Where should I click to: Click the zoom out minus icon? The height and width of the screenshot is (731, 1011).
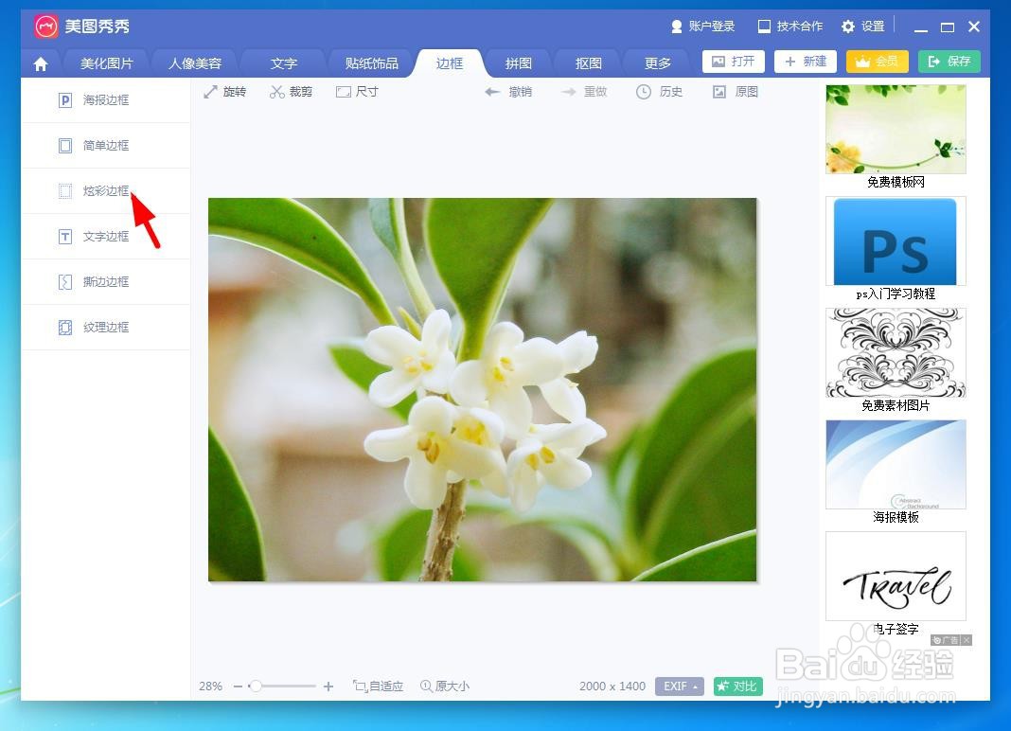click(238, 686)
